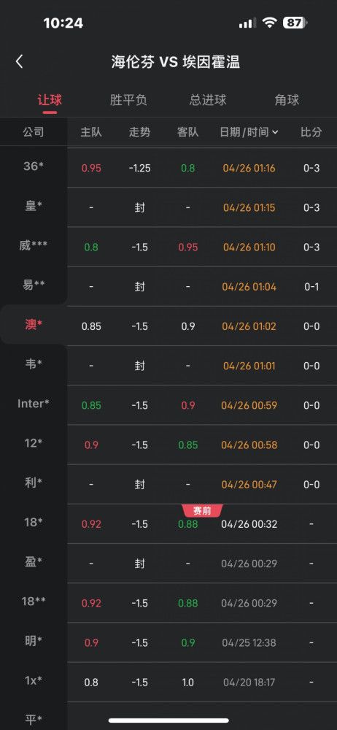Screen dimensions: 337x730
Task: Select the 18** company entry
Action: pos(34,602)
